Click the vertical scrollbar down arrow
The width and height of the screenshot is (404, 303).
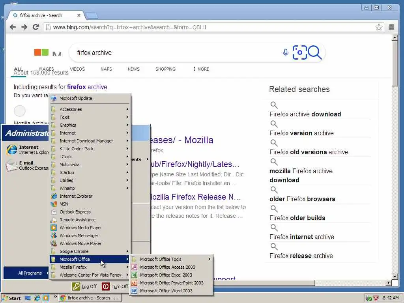395,277
